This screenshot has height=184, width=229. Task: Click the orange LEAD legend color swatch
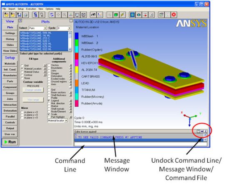[x=77, y=83]
